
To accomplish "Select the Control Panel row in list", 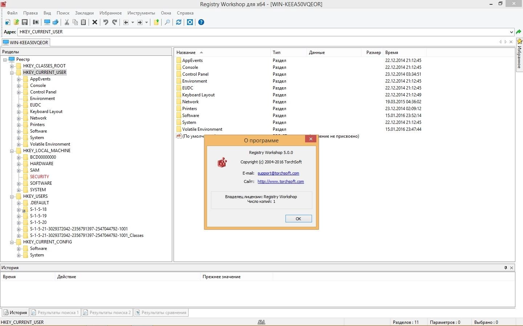I will pyautogui.click(x=195, y=74).
